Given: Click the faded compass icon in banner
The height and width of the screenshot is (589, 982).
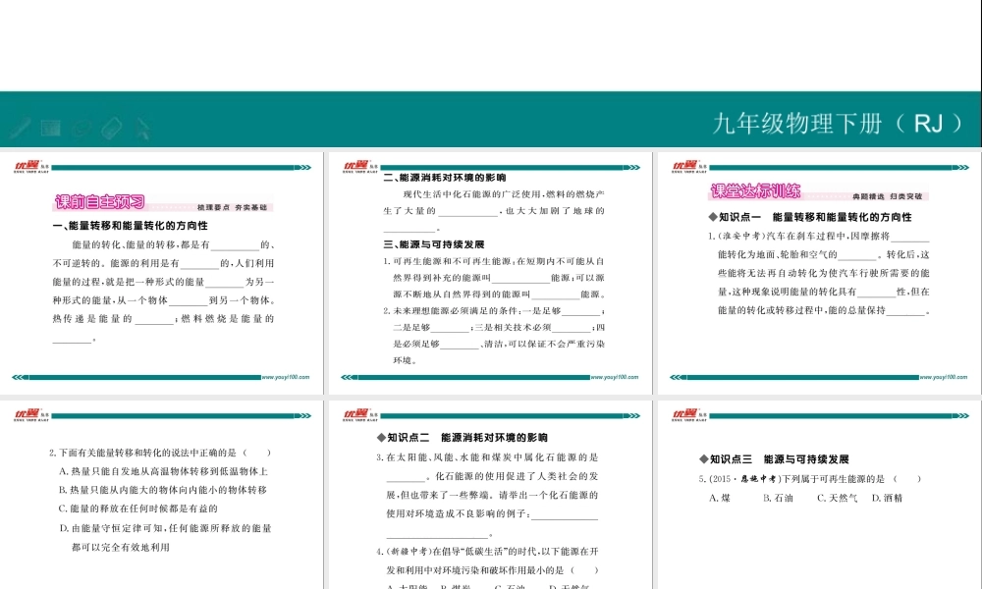Looking at the screenshot, I should tap(142, 127).
